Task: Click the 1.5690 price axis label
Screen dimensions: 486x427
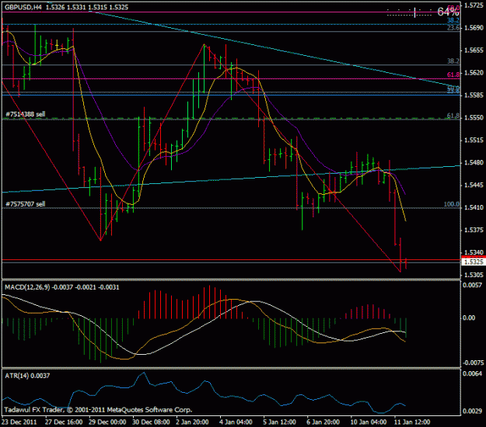Action: click(474, 28)
